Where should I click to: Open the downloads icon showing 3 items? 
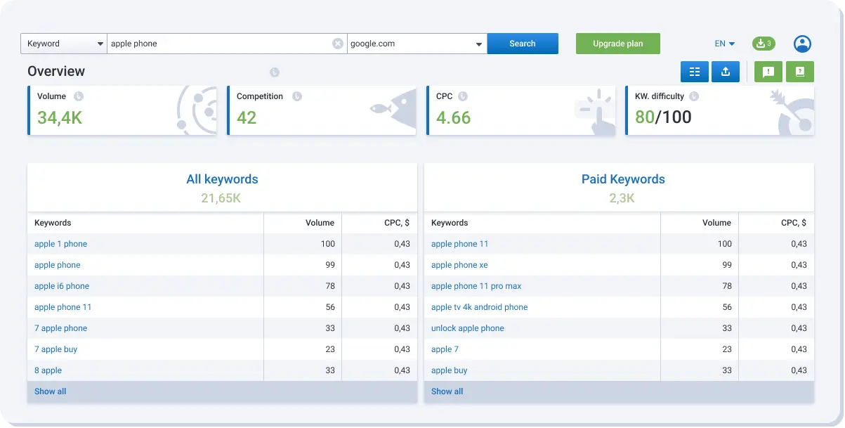click(763, 43)
